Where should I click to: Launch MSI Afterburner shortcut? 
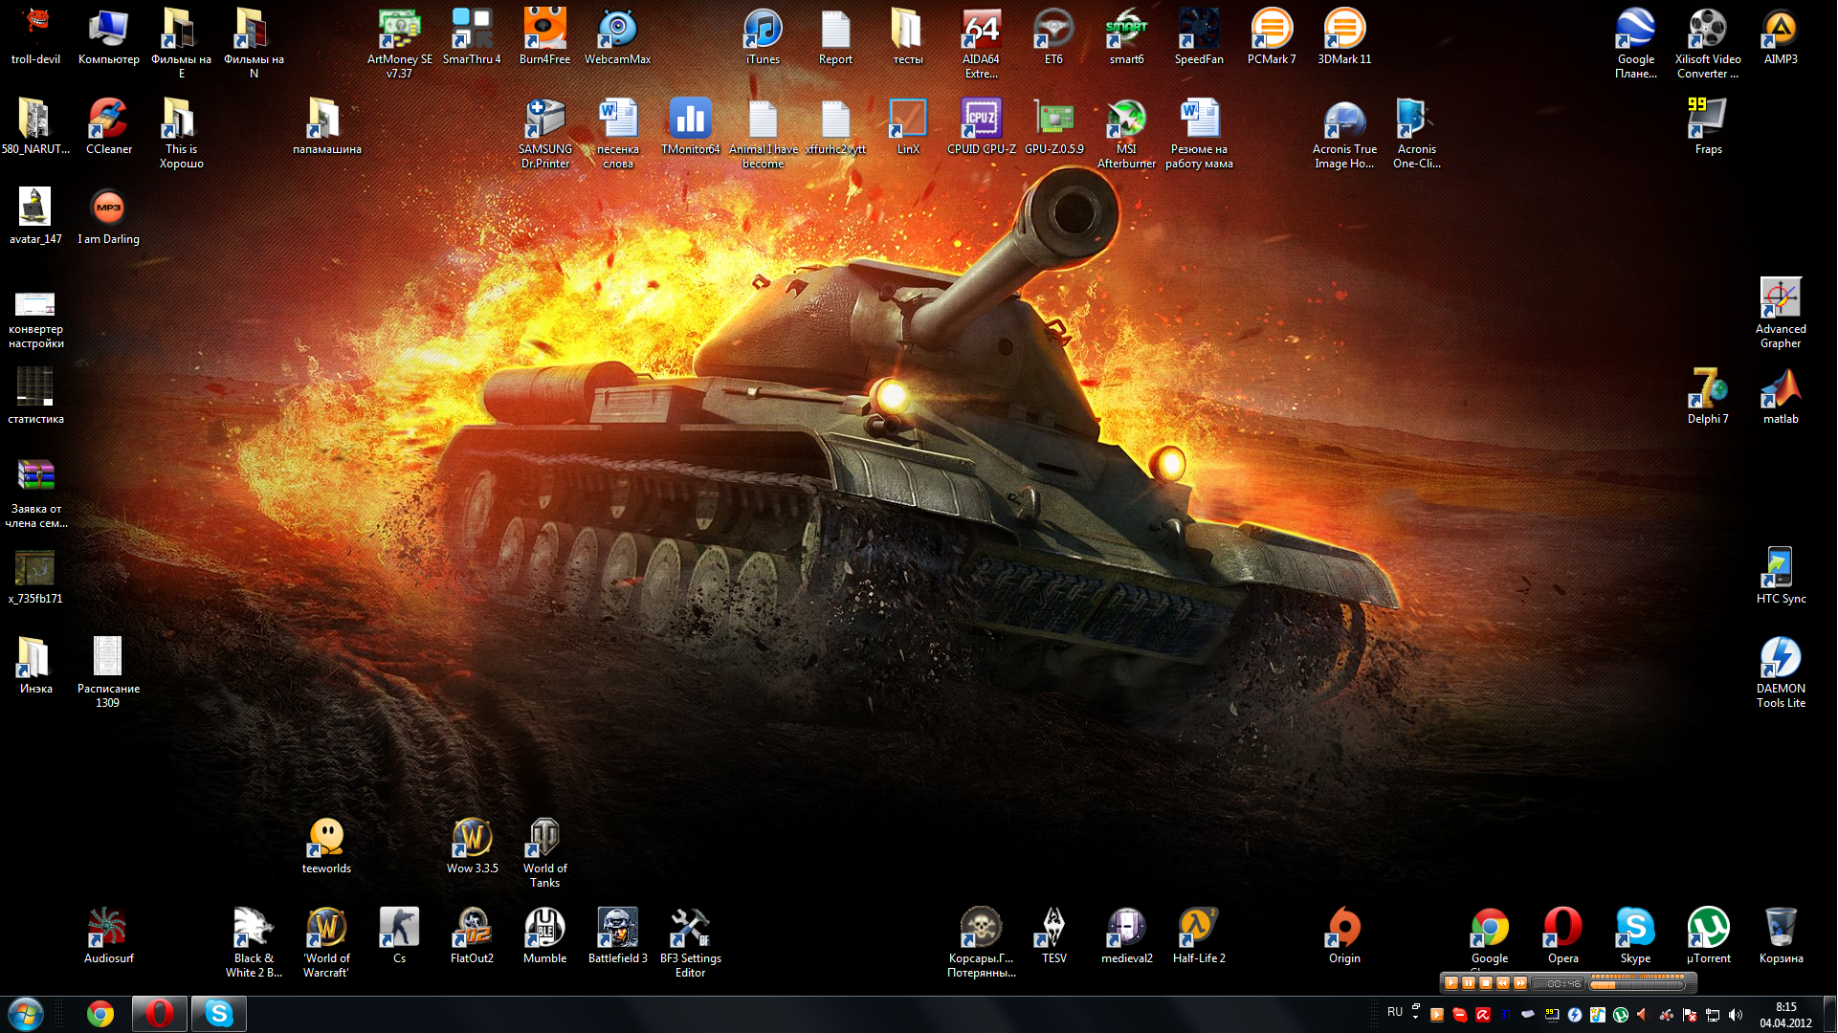coord(1126,133)
